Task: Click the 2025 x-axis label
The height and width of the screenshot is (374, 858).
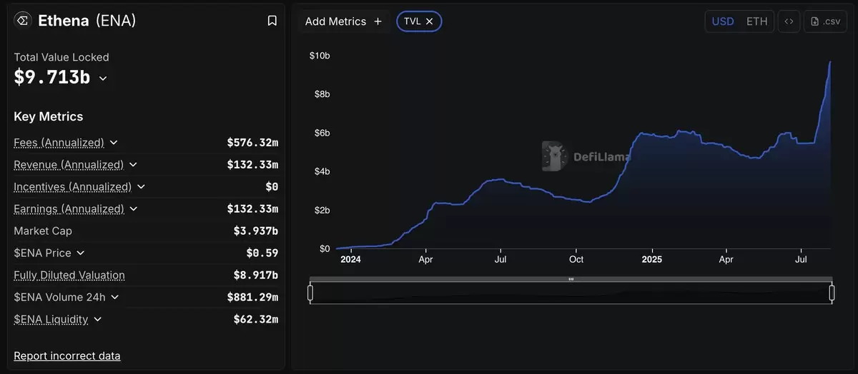Action: click(651, 260)
